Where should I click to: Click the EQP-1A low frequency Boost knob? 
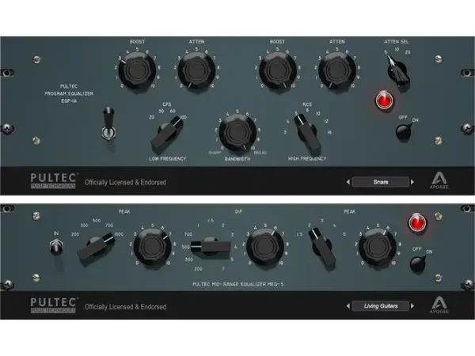137,70
